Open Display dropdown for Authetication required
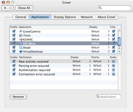133x112 pixels. pyautogui.click(x=82, y=70)
